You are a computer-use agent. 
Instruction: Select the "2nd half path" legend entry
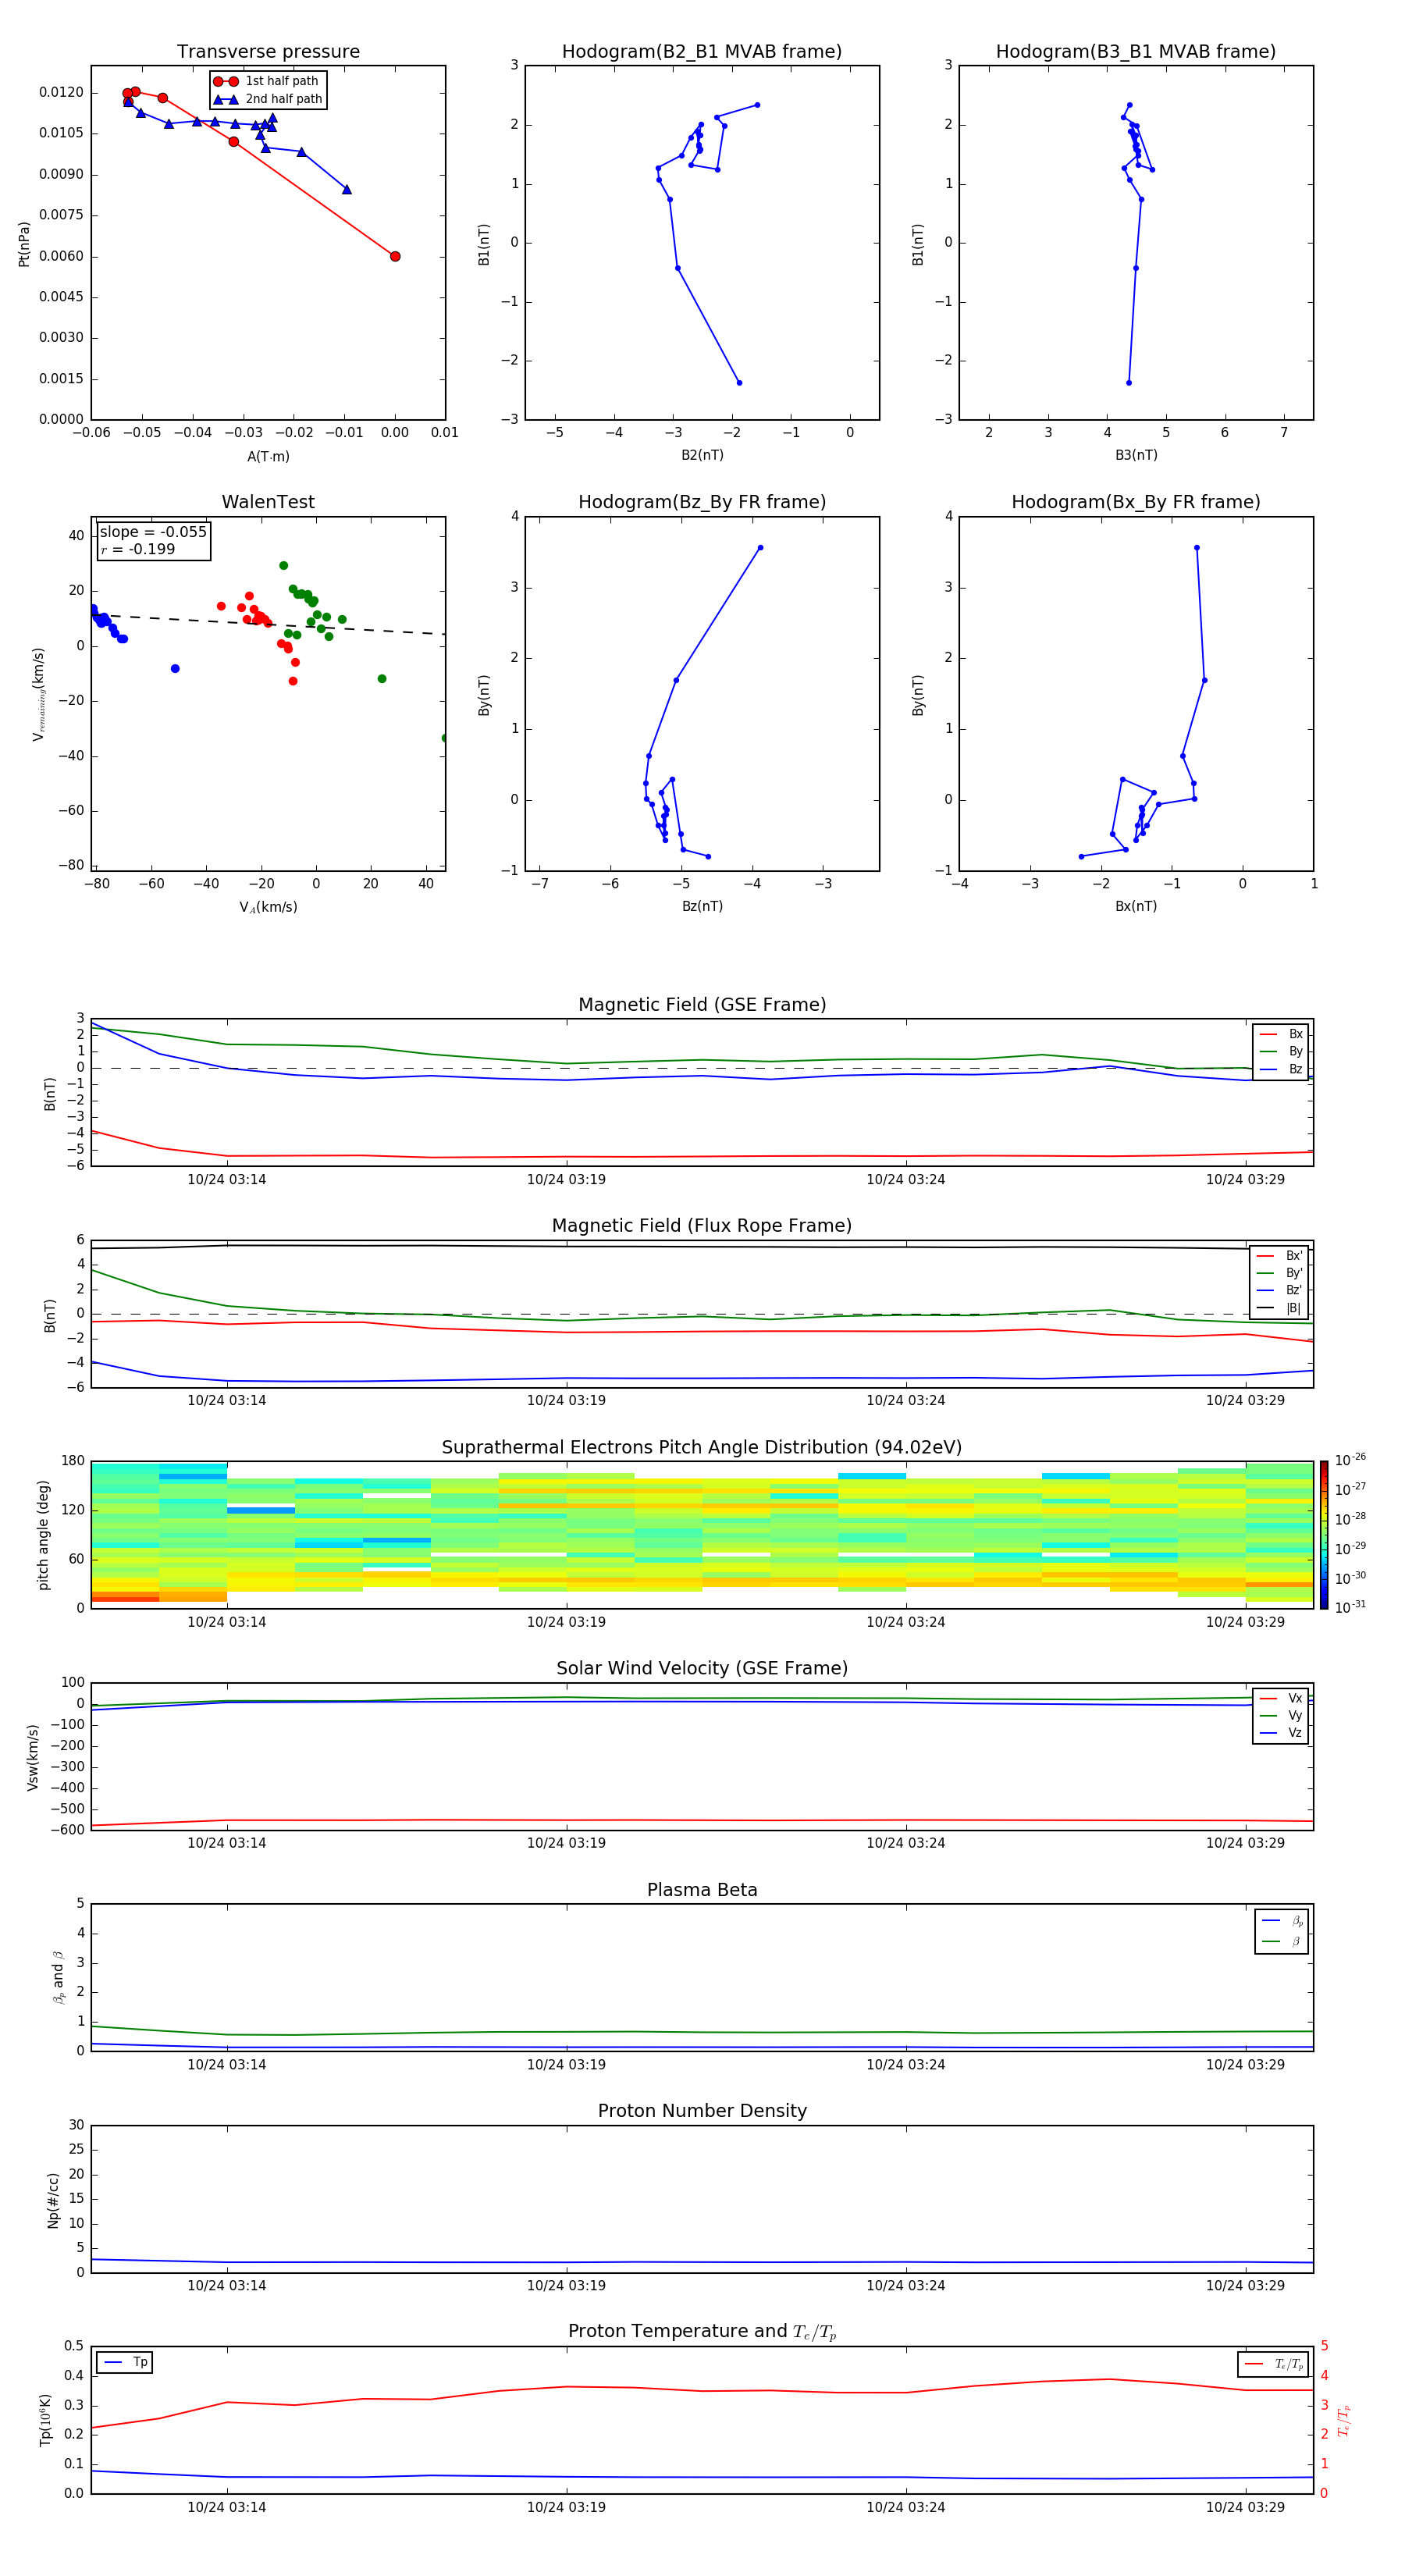pos(267,99)
